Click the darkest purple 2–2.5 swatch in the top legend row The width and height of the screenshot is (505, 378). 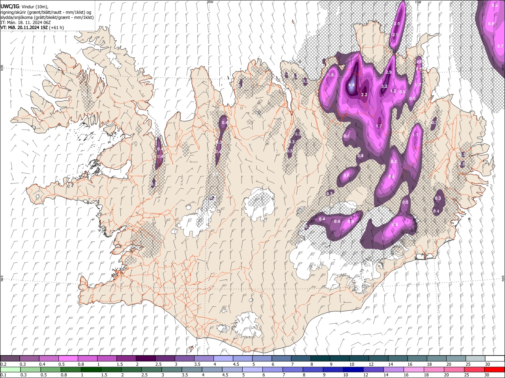click(x=145, y=358)
